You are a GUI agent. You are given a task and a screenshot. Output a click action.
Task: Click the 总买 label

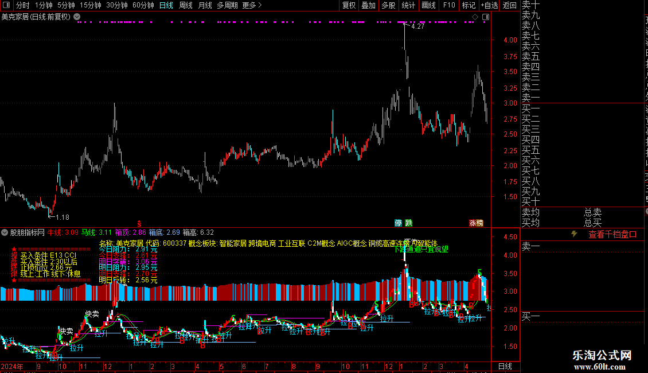point(592,223)
